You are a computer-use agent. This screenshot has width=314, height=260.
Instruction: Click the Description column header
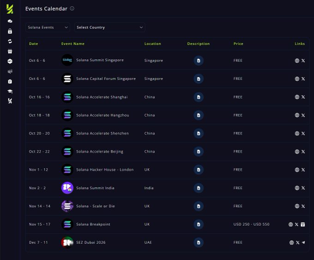(199, 43)
